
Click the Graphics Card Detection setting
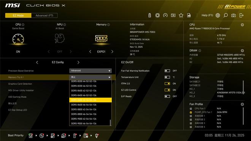coord(20,84)
